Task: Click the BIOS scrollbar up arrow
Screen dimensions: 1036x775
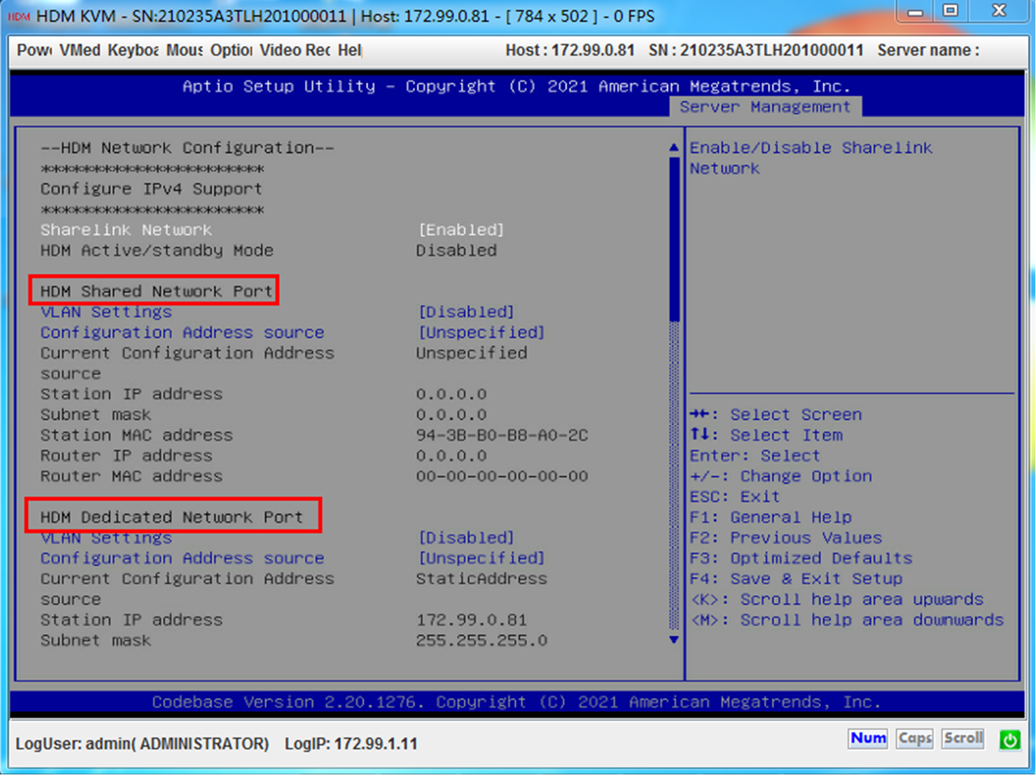Action: point(674,147)
